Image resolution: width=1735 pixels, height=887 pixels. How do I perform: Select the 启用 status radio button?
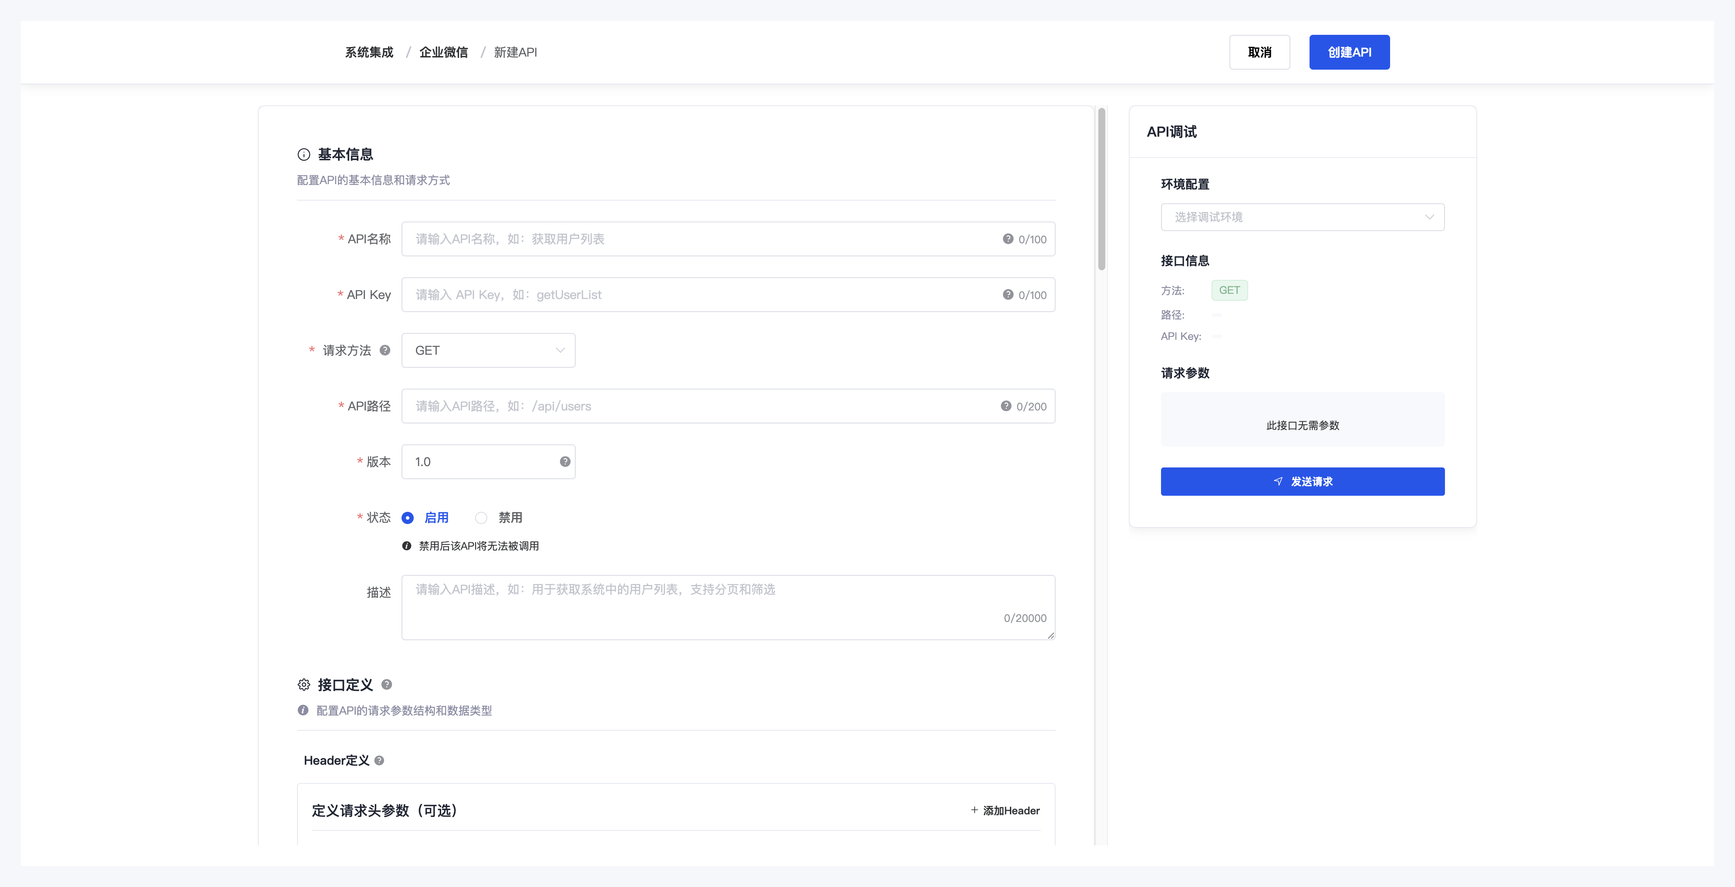(x=408, y=517)
